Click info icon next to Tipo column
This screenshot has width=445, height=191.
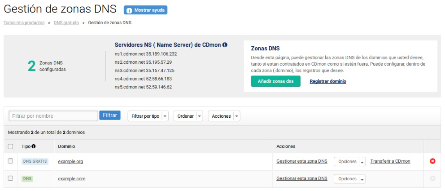coord(34,147)
